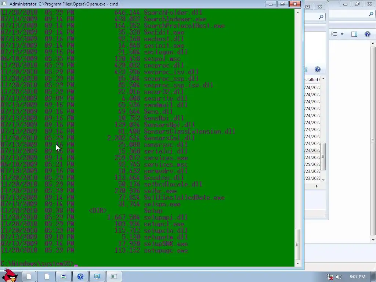Open Help in the middle window
This screenshot has height=282, width=376.
(x=318, y=69)
